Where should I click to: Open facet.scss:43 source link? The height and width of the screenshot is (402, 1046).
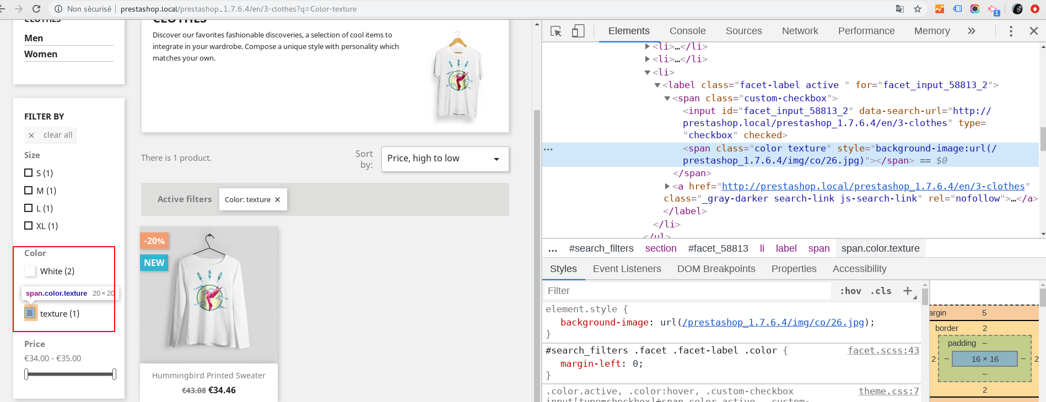click(883, 350)
